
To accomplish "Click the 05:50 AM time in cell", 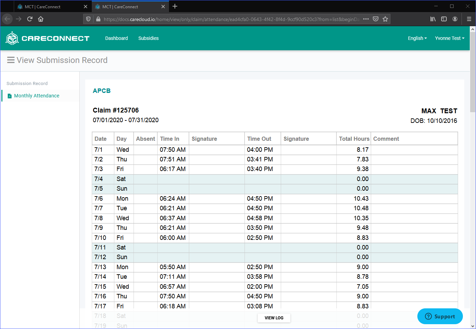I will point(173,267).
